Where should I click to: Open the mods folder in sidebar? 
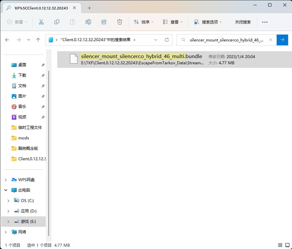point(24,138)
